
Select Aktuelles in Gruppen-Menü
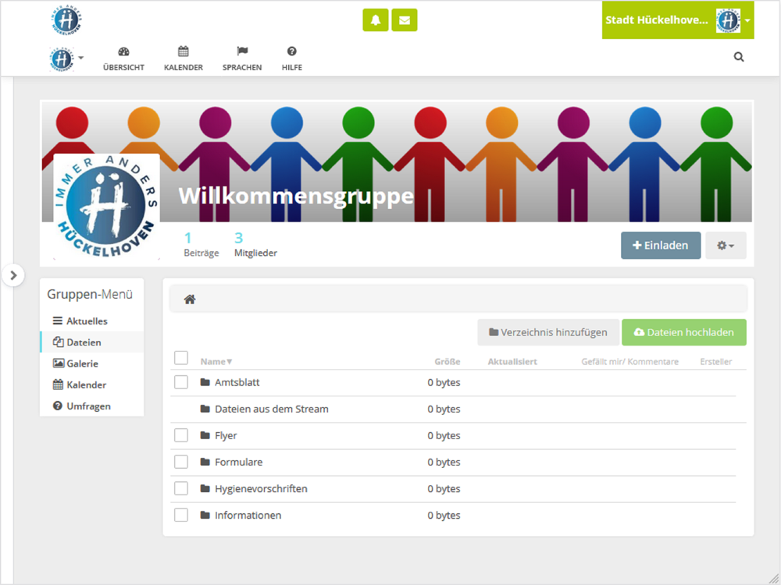[91, 321]
